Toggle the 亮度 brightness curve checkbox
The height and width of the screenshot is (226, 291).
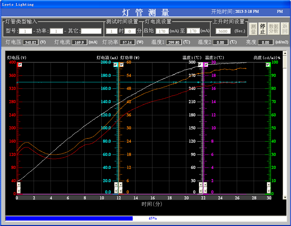point(268,65)
